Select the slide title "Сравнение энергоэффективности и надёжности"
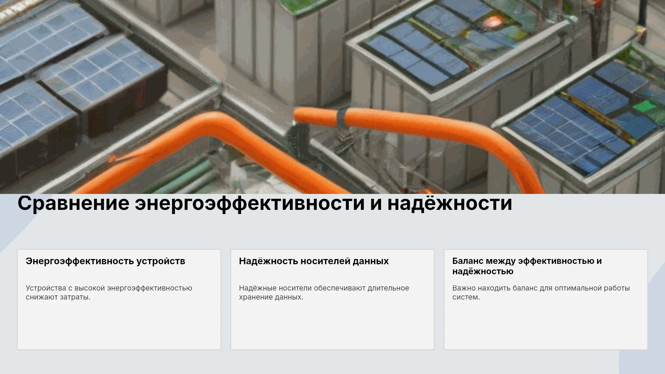Image resolution: width=665 pixels, height=374 pixels. pos(265,203)
